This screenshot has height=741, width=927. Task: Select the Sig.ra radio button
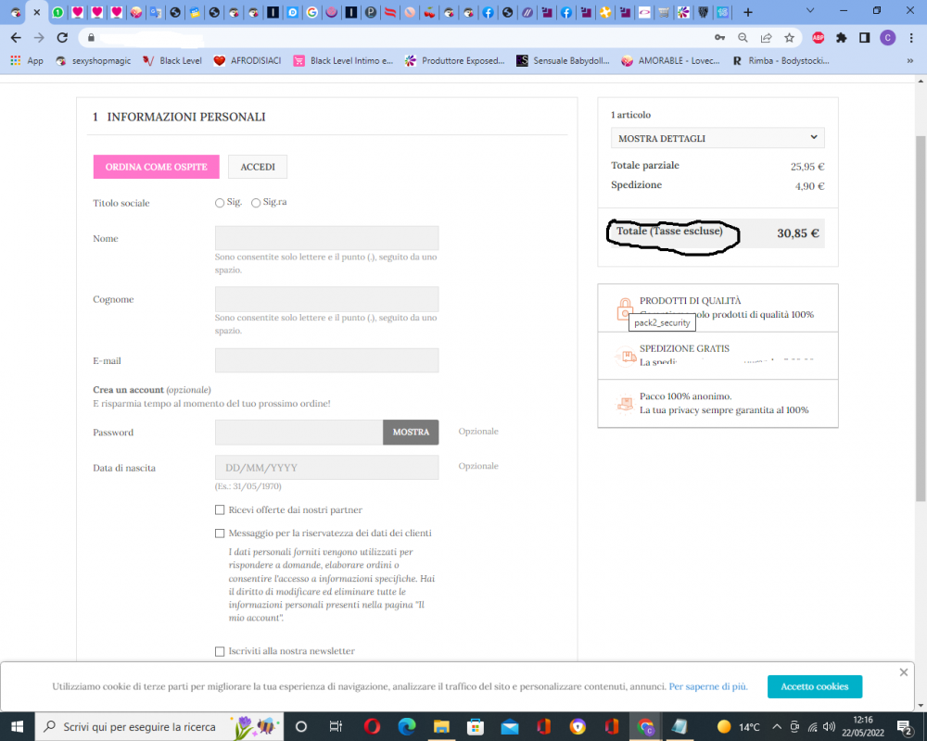[256, 202]
